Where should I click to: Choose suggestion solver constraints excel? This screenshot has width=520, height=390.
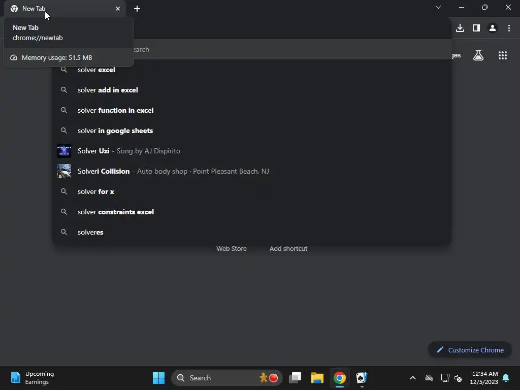tap(251, 212)
